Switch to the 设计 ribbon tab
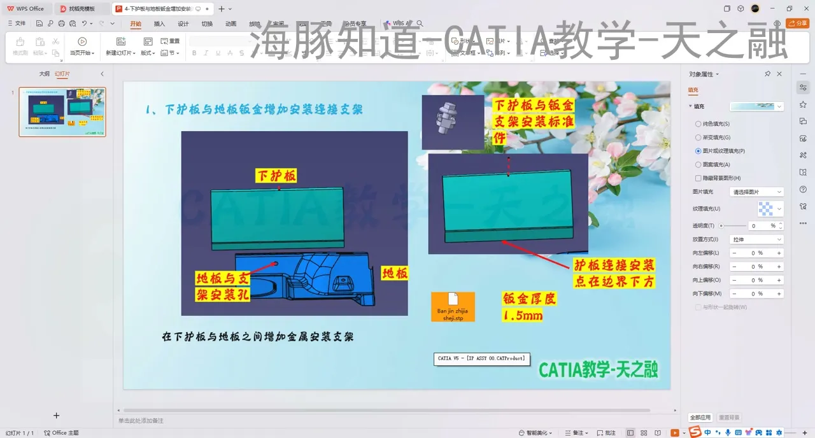The width and height of the screenshot is (815, 438). point(183,24)
